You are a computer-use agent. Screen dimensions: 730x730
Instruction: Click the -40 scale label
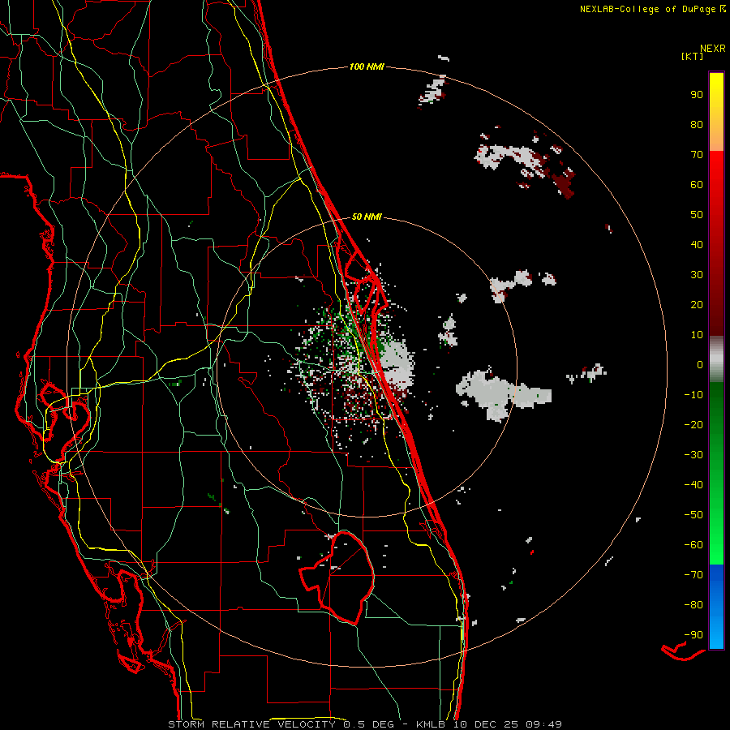point(693,485)
